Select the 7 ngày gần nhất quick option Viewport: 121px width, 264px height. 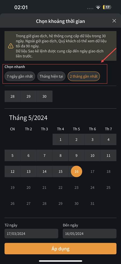pyautogui.click(x=20, y=76)
